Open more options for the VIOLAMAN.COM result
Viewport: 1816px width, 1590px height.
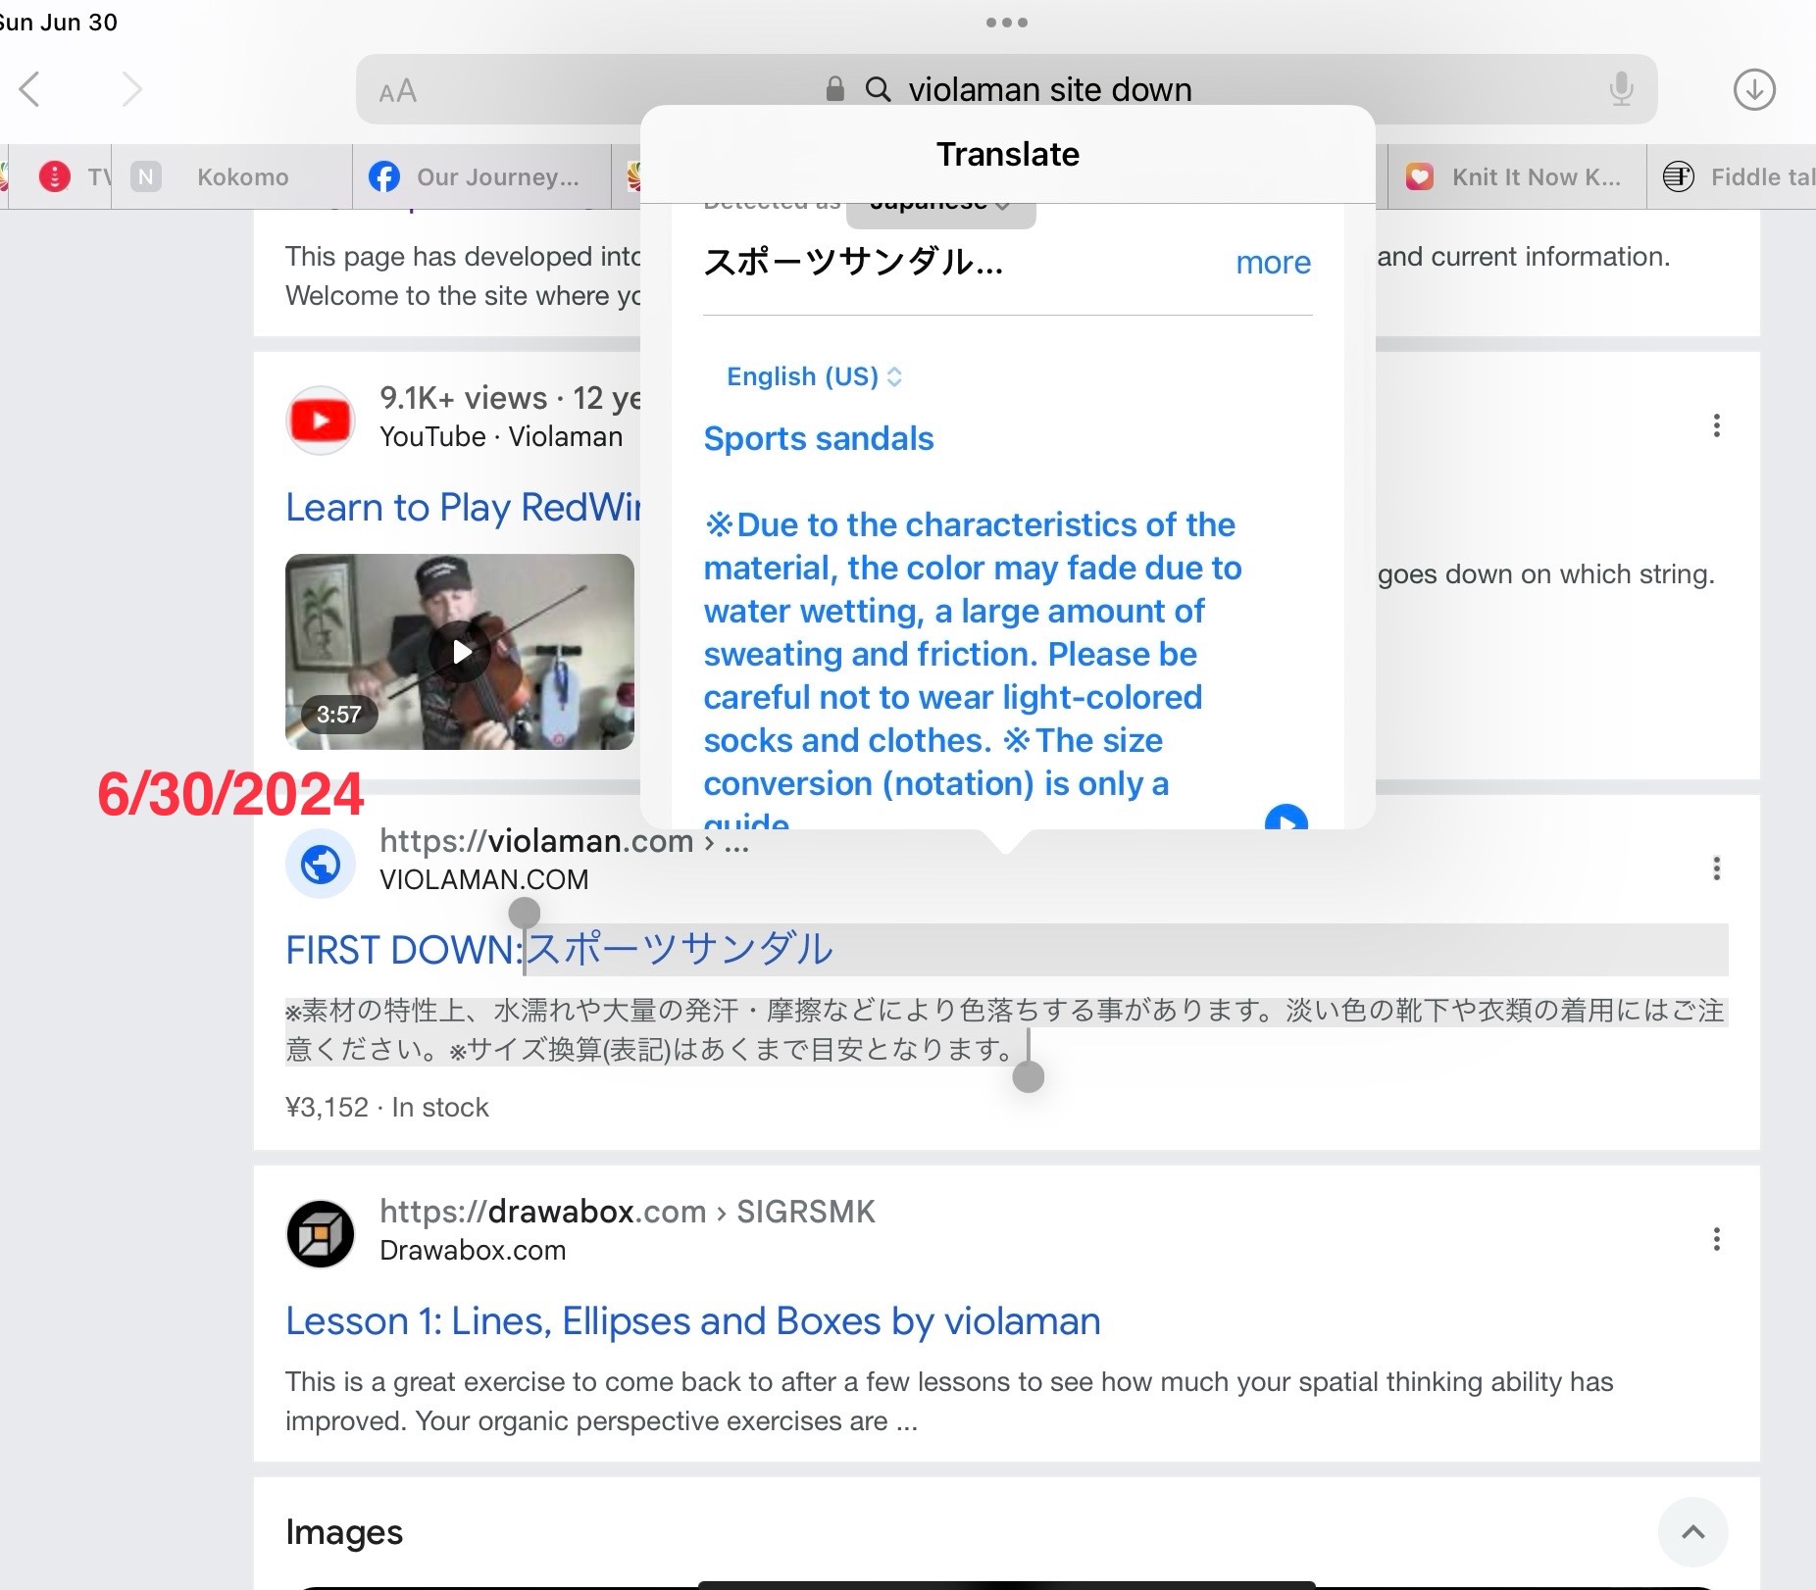1716,869
